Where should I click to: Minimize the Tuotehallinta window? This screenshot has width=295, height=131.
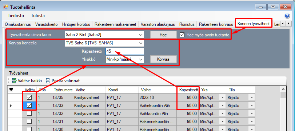coord(260,7)
